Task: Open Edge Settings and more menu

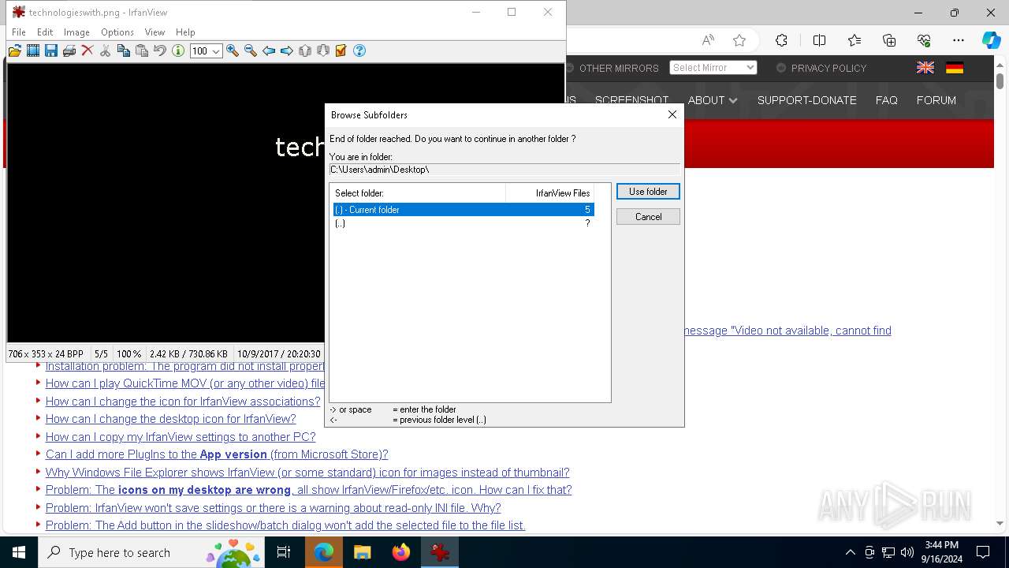Action: coord(959,40)
